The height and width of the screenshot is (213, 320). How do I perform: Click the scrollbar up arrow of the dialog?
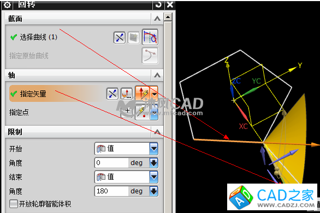pyautogui.click(x=168, y=17)
